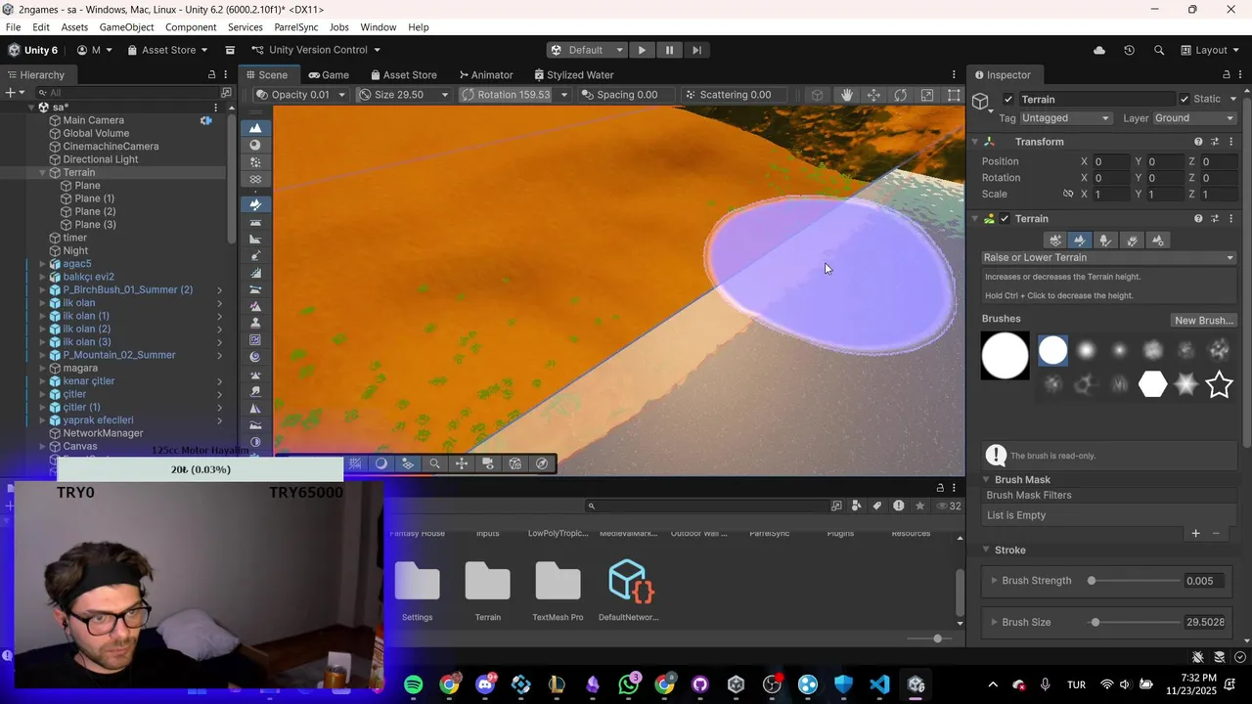Activate the Scale tool in Scene toolbar
This screenshot has width=1252, height=704.
926,95
